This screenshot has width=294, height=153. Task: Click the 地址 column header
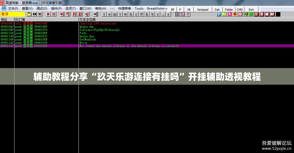click(7, 20)
